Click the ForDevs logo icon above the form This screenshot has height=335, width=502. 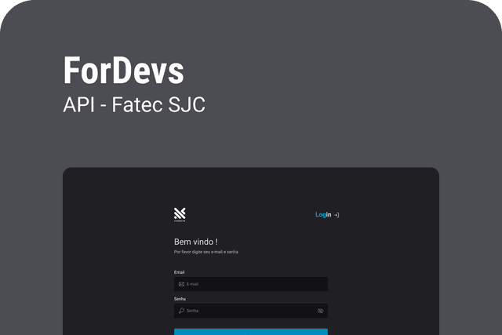click(180, 213)
